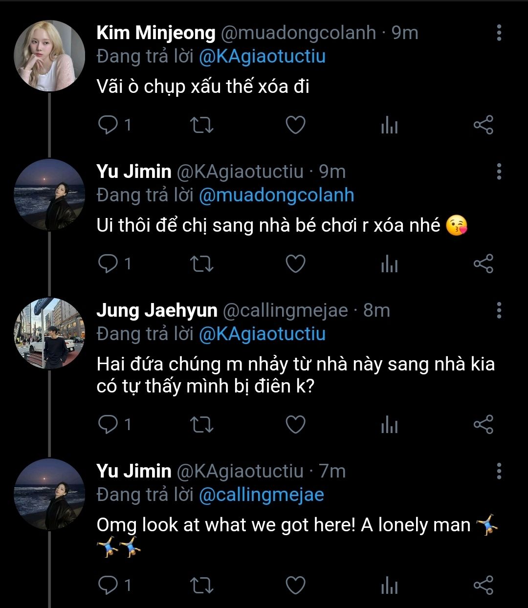This screenshot has height=608, width=528.
Task: Share Jung Jaehyun's tweet
Action: (x=483, y=424)
